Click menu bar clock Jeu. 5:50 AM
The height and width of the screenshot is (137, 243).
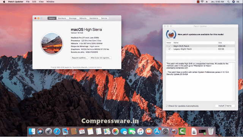(217, 2)
